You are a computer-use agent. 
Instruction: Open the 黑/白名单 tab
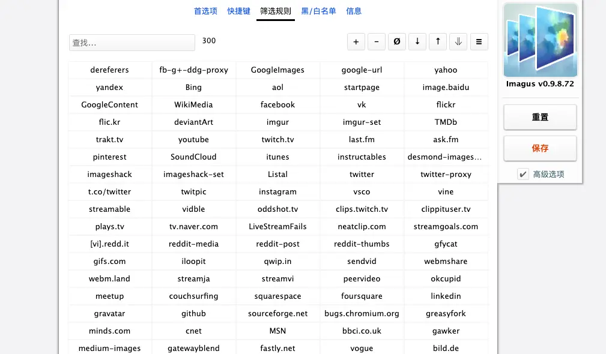(x=319, y=11)
